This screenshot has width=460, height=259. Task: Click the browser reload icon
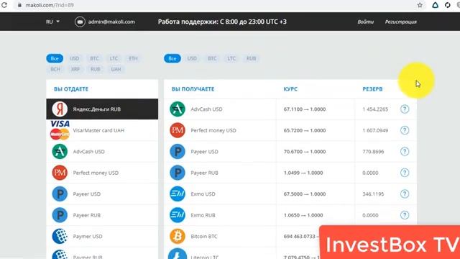tap(4, 5)
